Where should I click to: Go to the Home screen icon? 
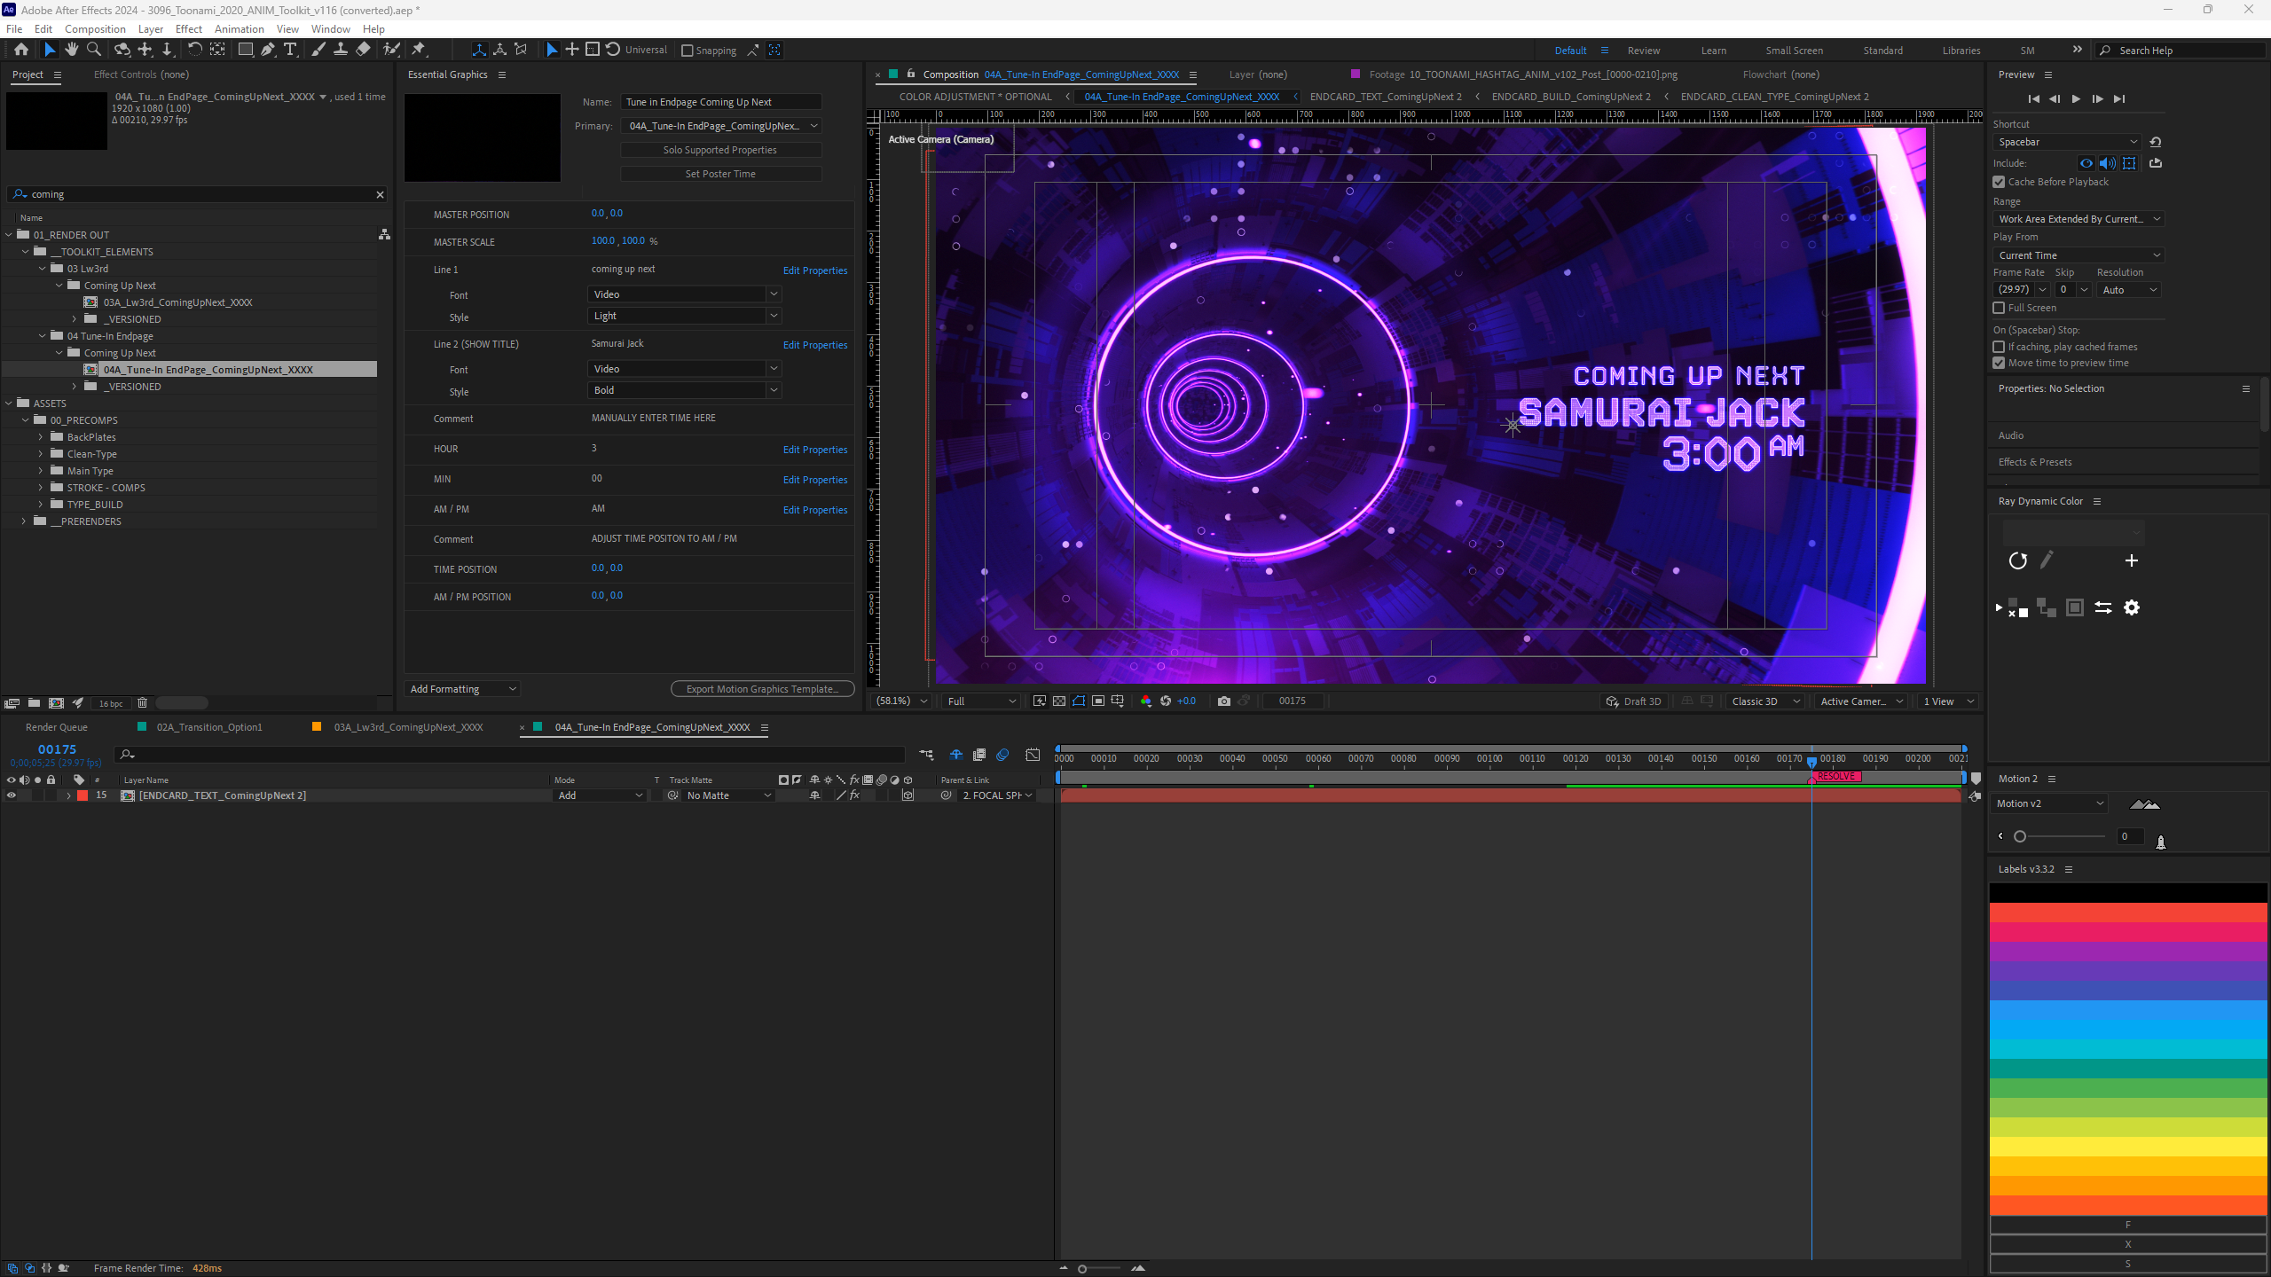[x=21, y=50]
